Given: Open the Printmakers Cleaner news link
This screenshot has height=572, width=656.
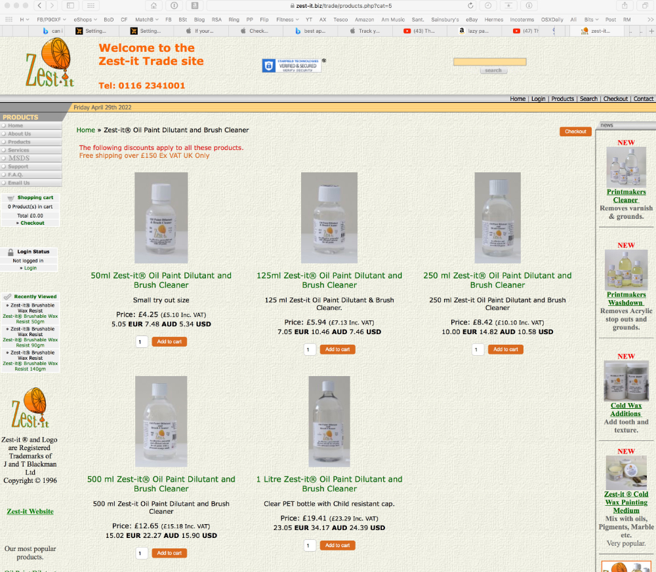Looking at the screenshot, I should coord(626,196).
